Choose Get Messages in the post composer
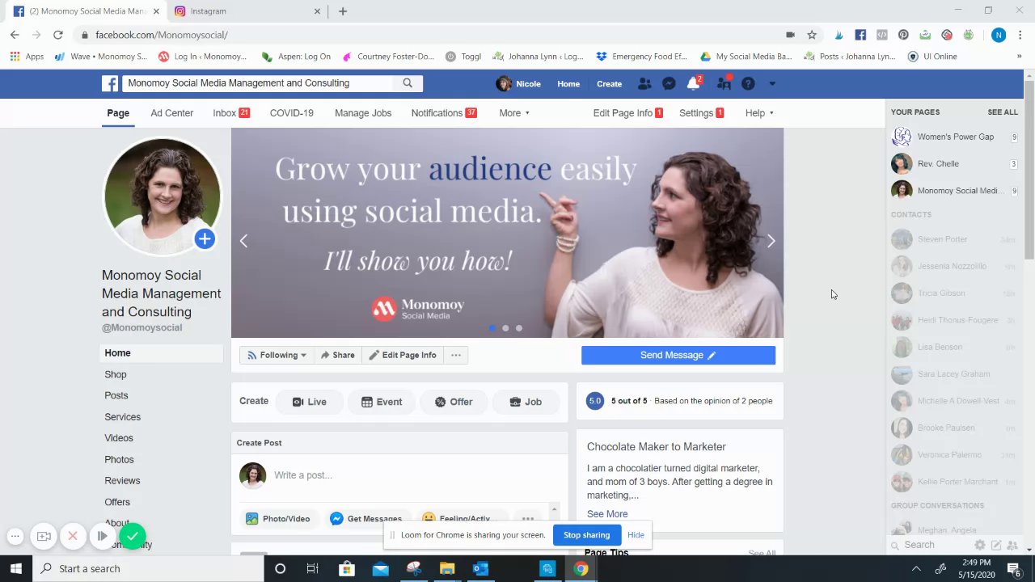 (365, 519)
